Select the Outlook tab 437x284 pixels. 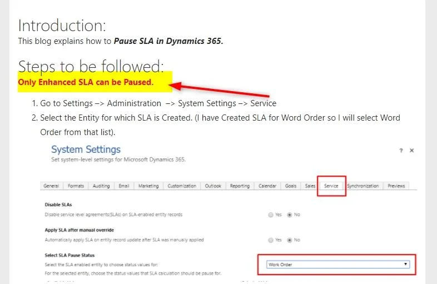click(x=213, y=186)
